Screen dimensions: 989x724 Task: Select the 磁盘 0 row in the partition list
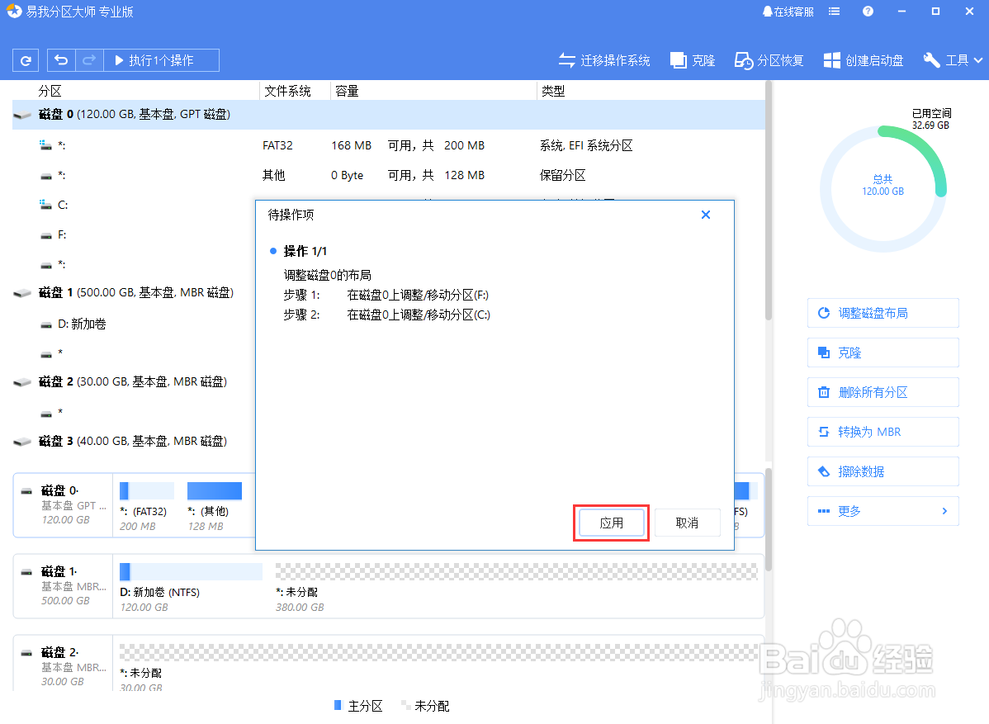pos(388,115)
